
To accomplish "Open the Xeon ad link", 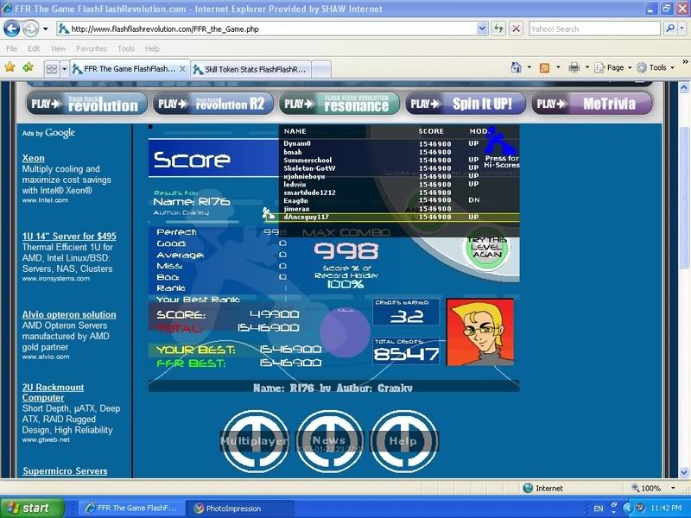I will coord(33,158).
